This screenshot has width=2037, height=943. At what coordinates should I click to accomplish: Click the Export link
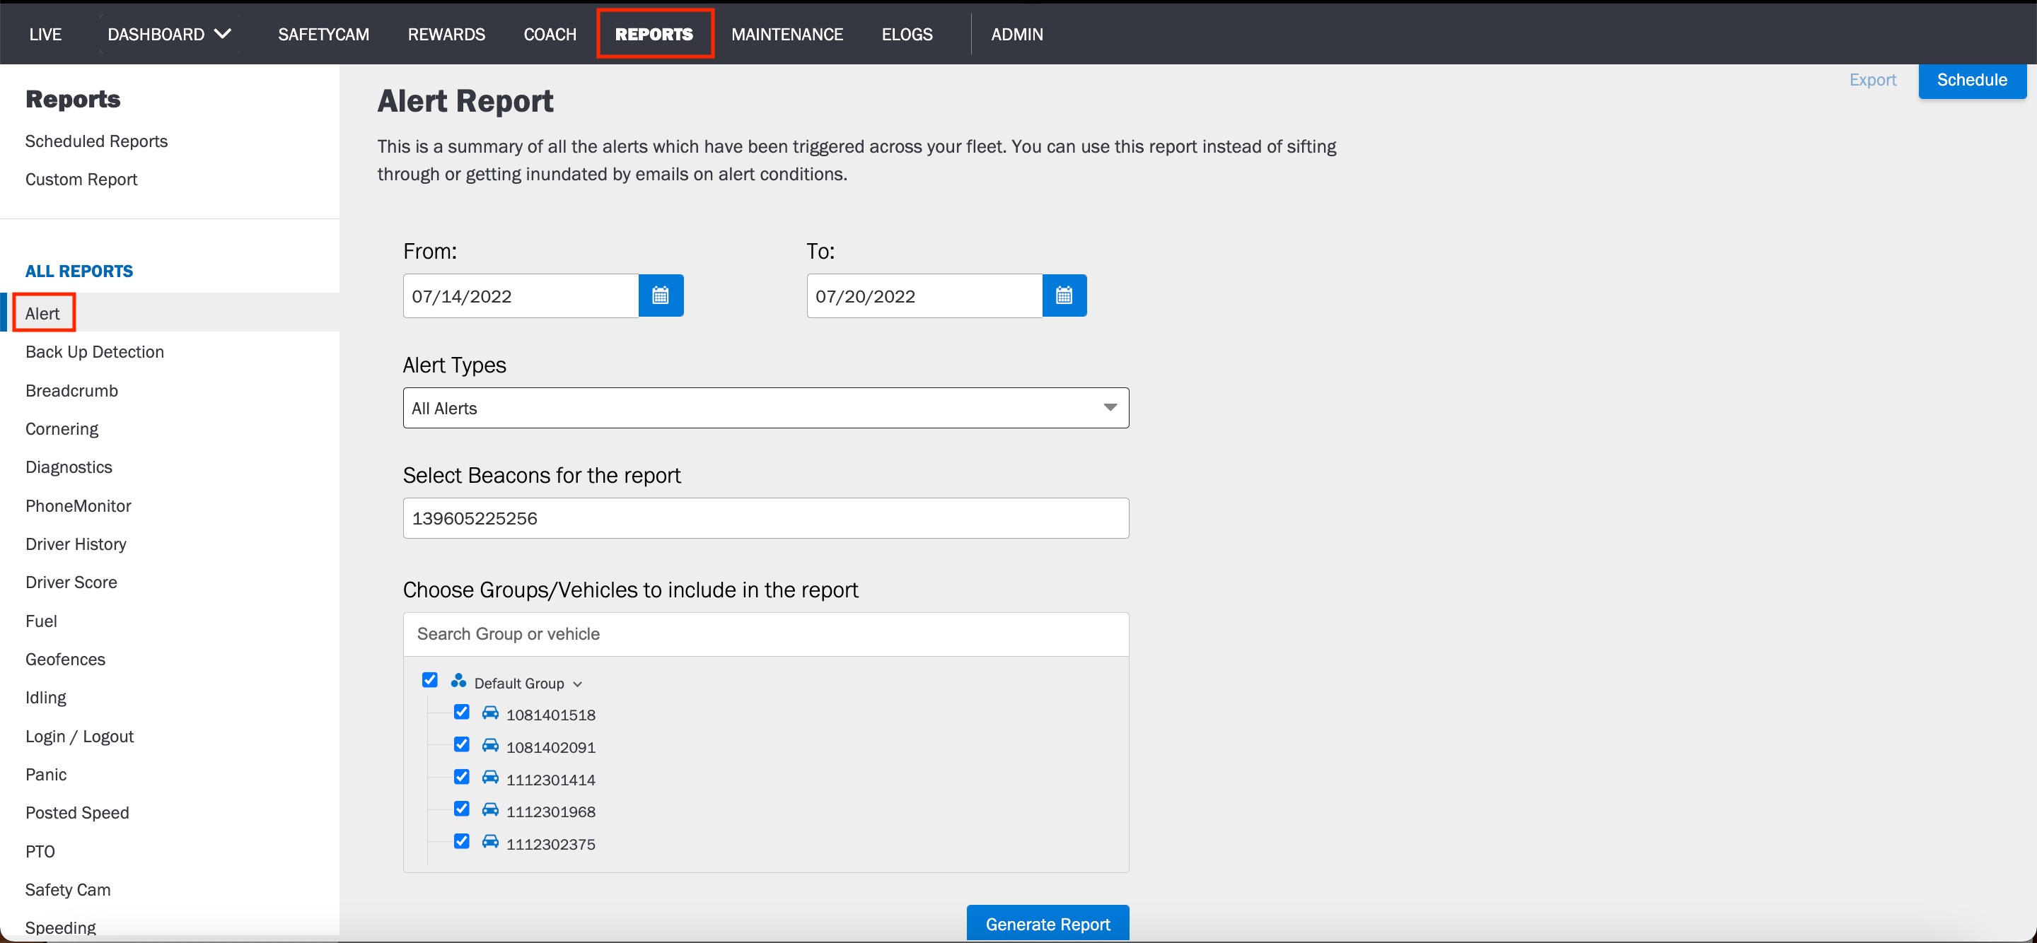pyautogui.click(x=1872, y=80)
